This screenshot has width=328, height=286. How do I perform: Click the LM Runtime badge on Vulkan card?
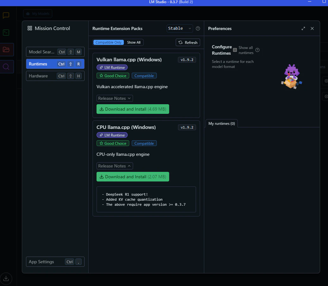coord(112,67)
